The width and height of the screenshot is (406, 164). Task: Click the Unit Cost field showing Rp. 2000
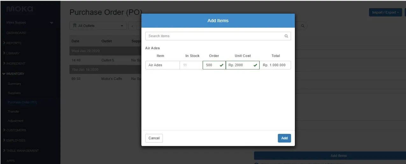(243, 65)
